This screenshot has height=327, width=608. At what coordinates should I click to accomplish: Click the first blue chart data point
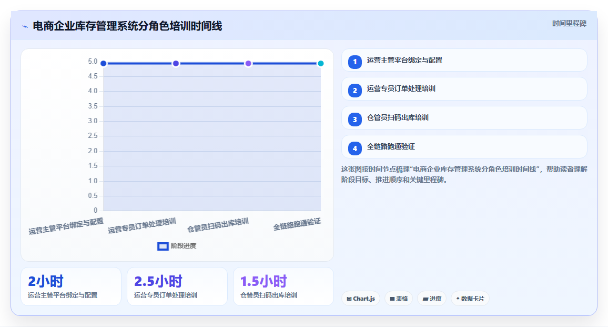[x=104, y=63]
